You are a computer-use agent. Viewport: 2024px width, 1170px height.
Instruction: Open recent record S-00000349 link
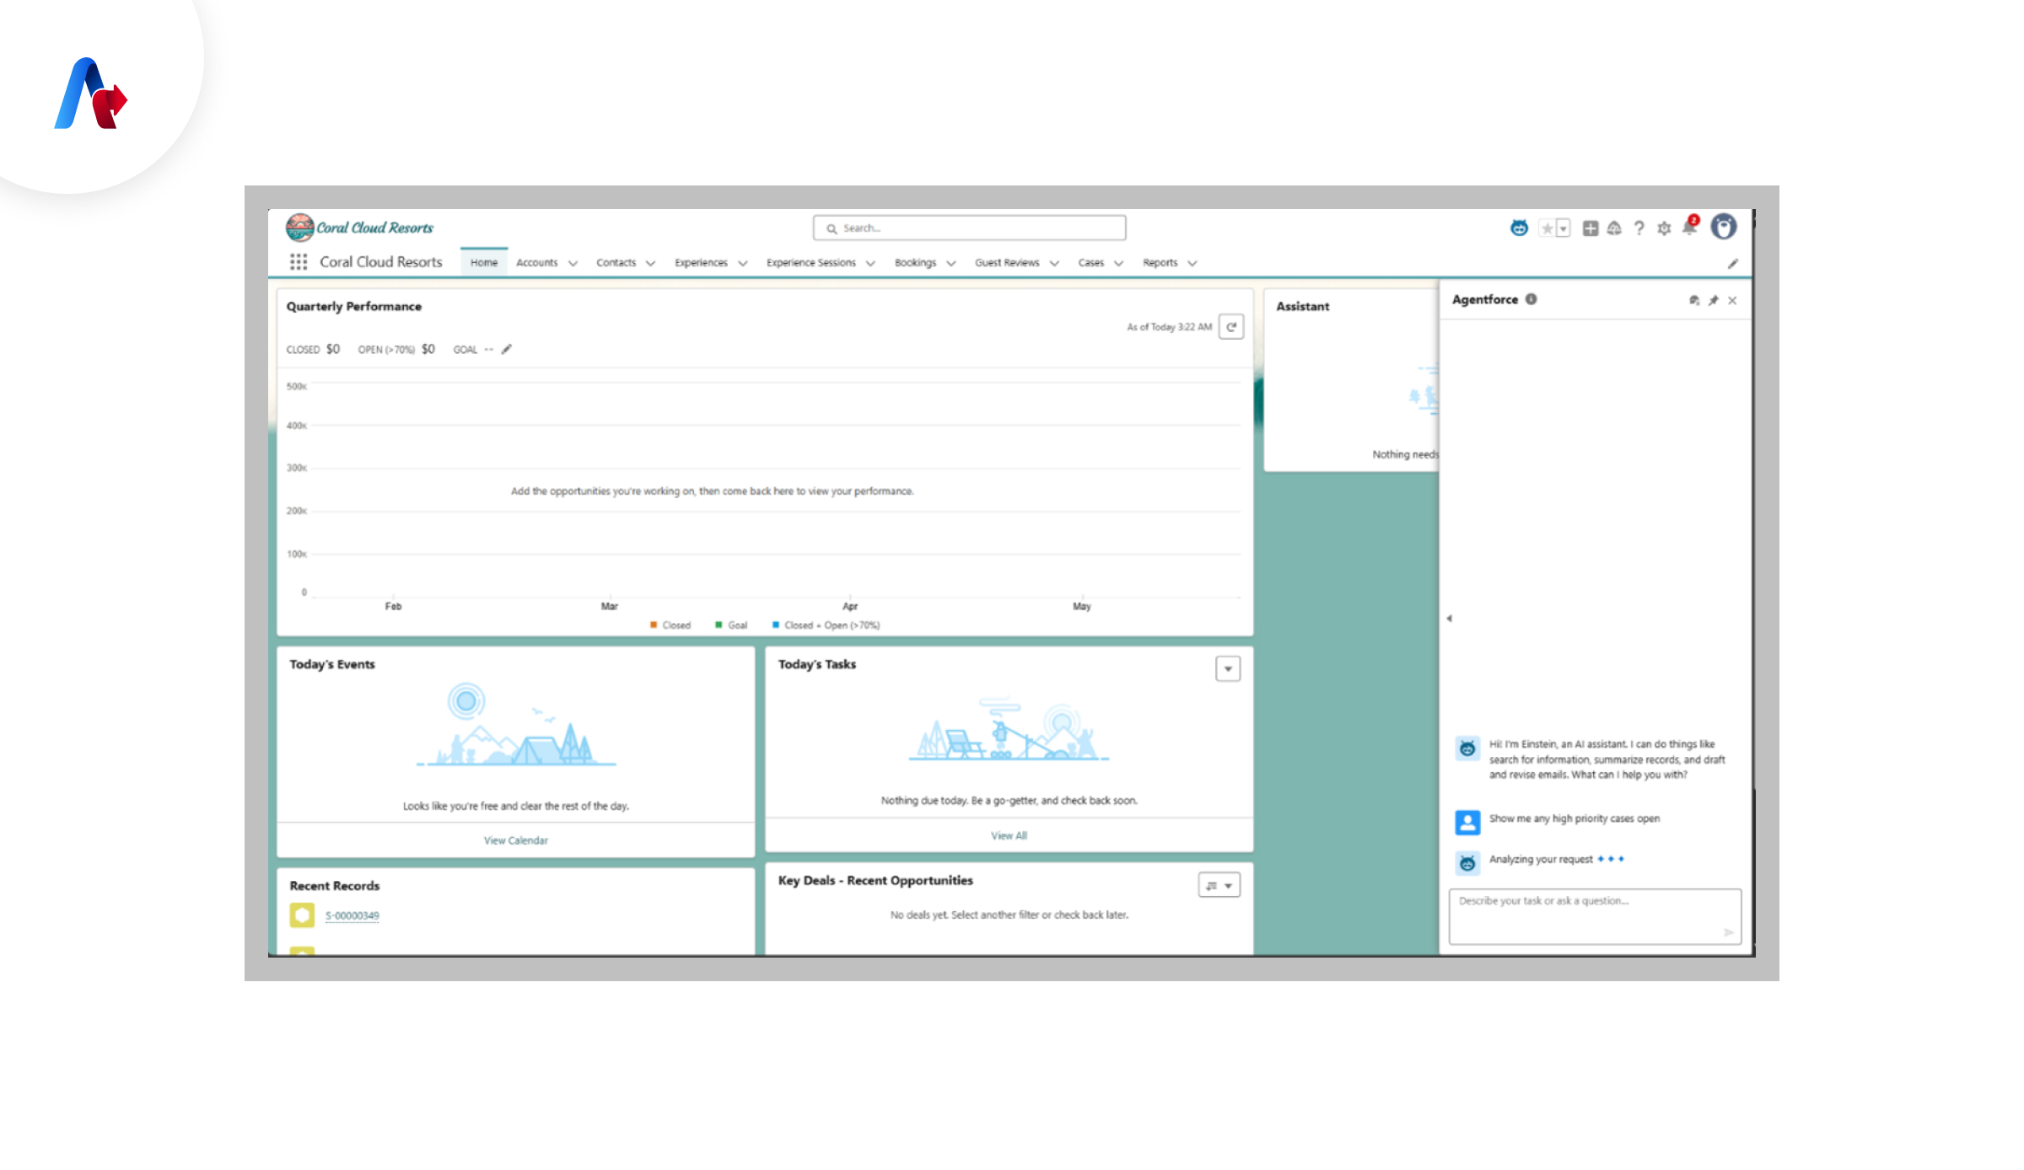353,915
